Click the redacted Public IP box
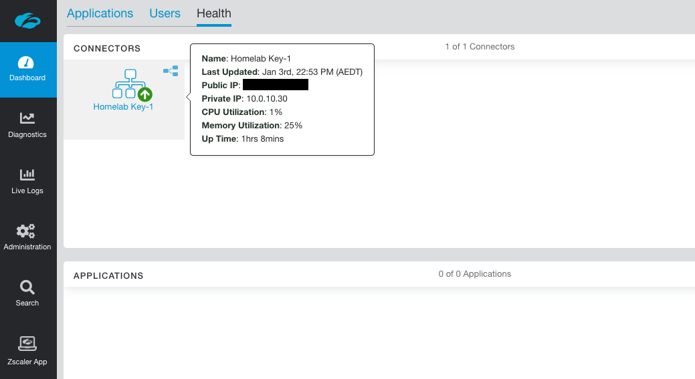The height and width of the screenshot is (379, 695). tap(275, 85)
